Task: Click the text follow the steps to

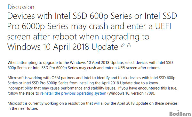Action: (23, 93)
